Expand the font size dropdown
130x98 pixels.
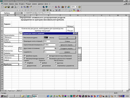coord(22,10)
